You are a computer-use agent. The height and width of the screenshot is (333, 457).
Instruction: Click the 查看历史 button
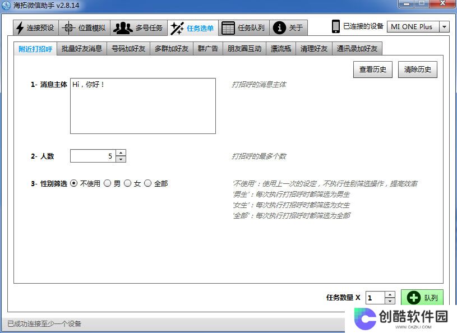point(373,70)
